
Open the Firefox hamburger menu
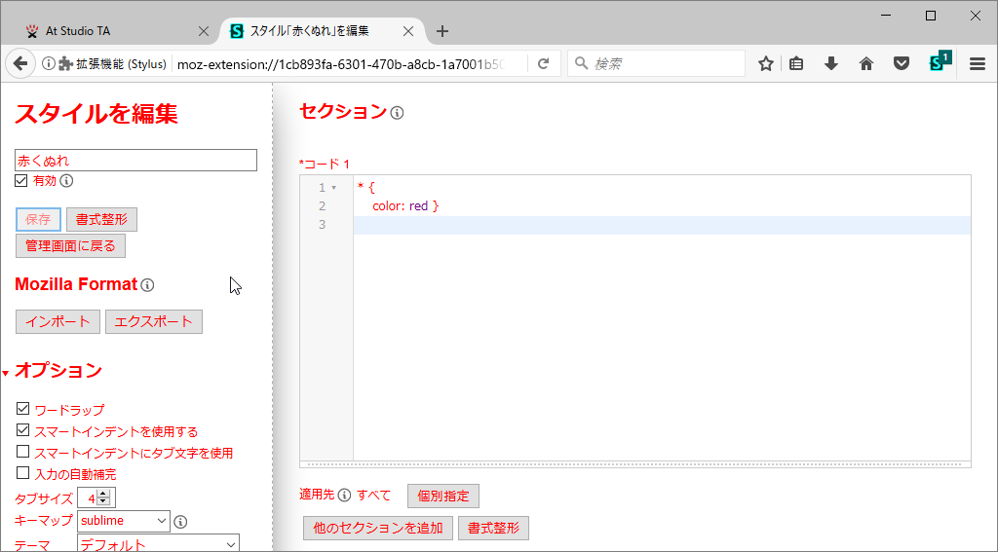pos(978,63)
